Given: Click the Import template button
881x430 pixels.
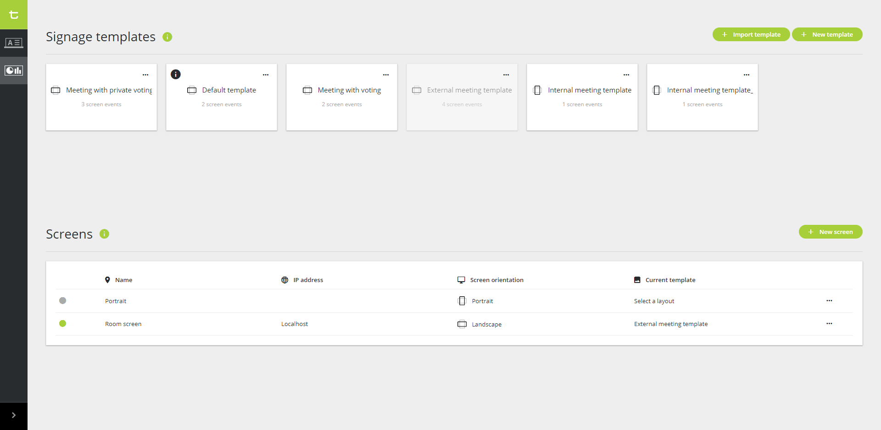Looking at the screenshot, I should pyautogui.click(x=751, y=34).
